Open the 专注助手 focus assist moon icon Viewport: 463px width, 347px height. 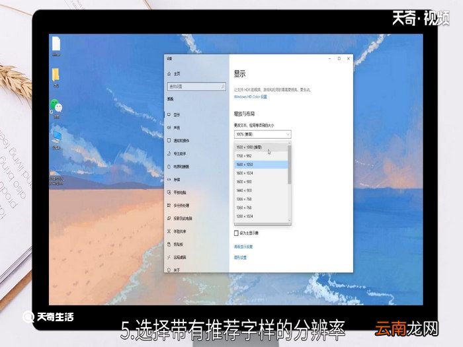click(169, 153)
